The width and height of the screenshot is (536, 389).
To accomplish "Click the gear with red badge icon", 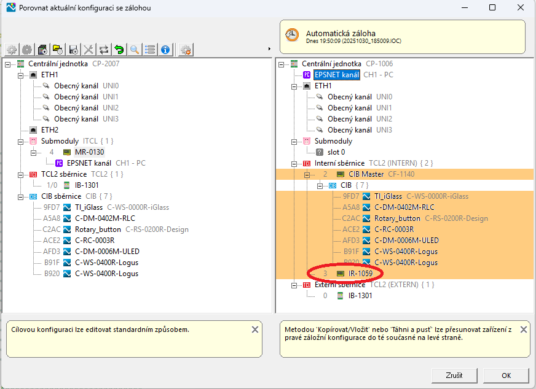I will pos(186,50).
